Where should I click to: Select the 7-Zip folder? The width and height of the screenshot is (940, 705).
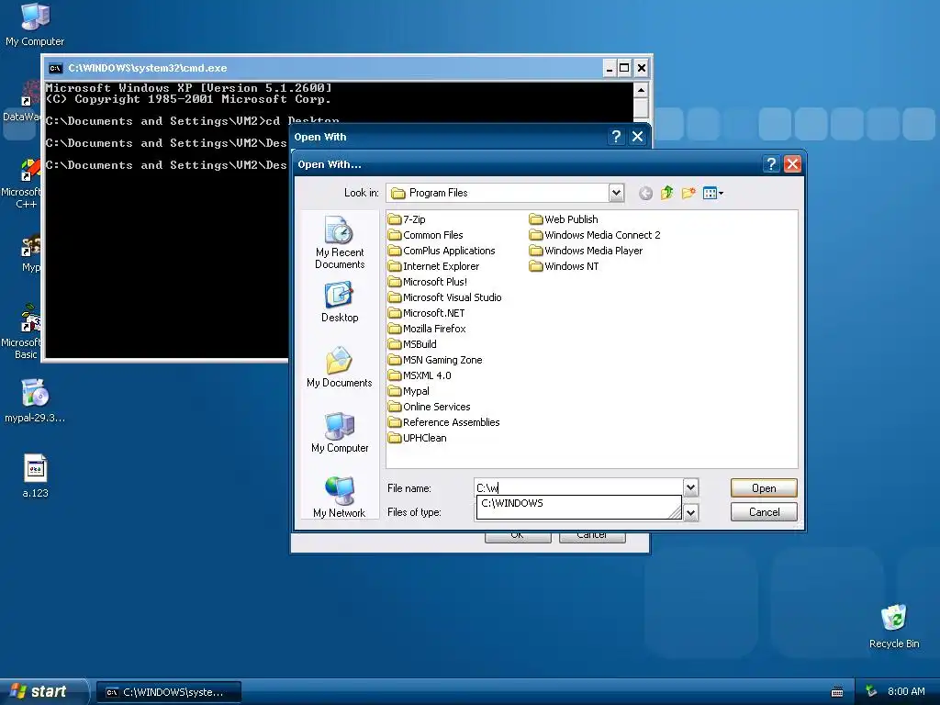[407, 219]
